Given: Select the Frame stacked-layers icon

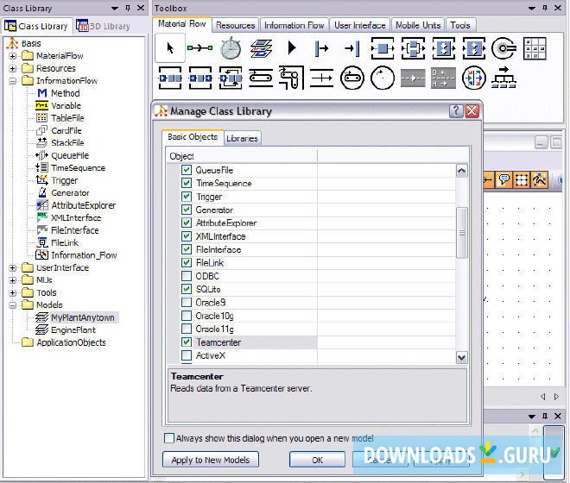Looking at the screenshot, I should point(261,48).
